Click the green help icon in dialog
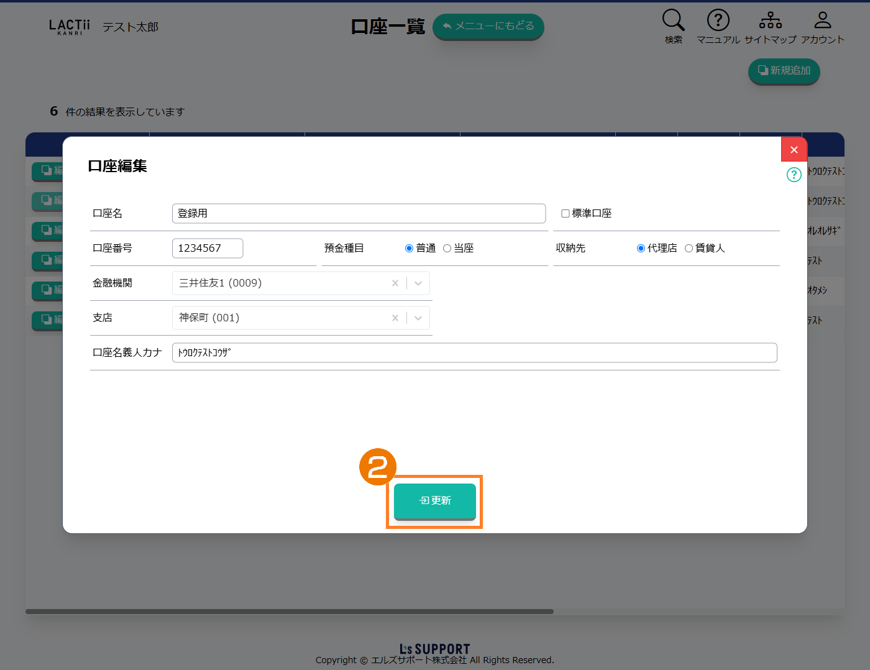Viewport: 870px width, 670px height. 794,175
